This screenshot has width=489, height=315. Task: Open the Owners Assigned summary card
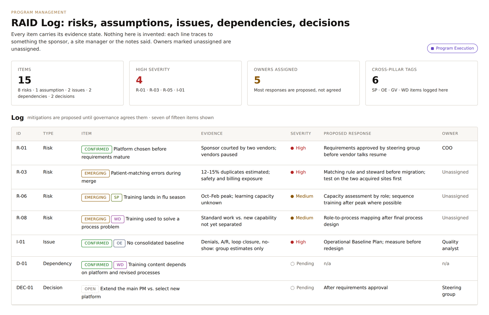tap(304, 83)
